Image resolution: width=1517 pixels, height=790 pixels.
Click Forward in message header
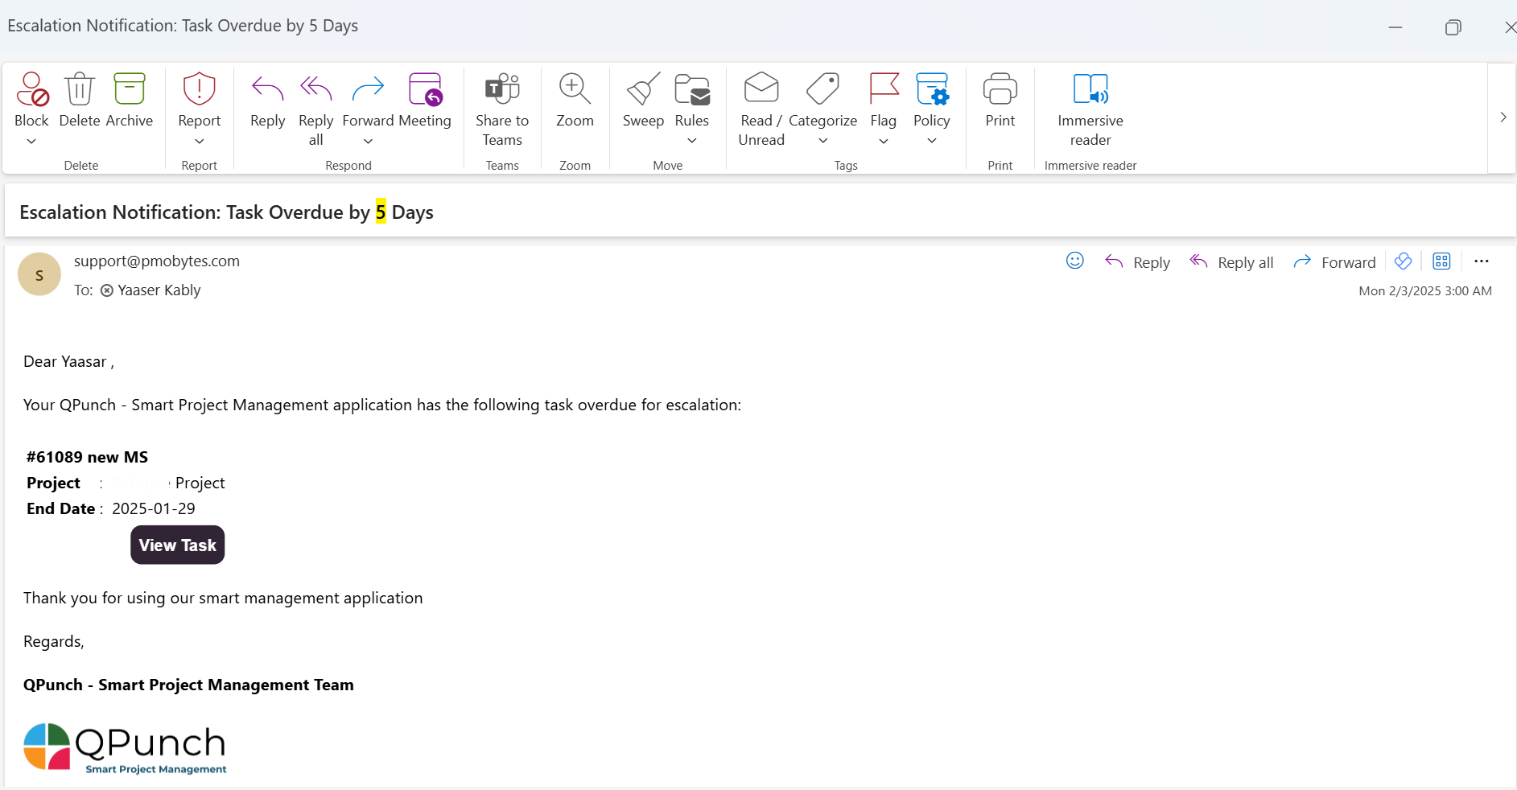tap(1334, 262)
